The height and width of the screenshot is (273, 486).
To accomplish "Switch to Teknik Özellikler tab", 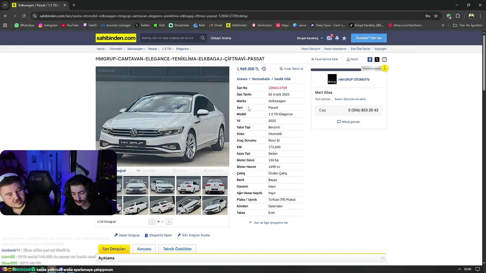I will coord(177,249).
